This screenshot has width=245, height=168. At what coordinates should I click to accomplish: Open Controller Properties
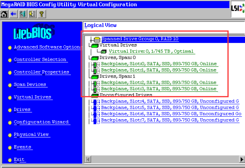pyautogui.click(x=42, y=72)
